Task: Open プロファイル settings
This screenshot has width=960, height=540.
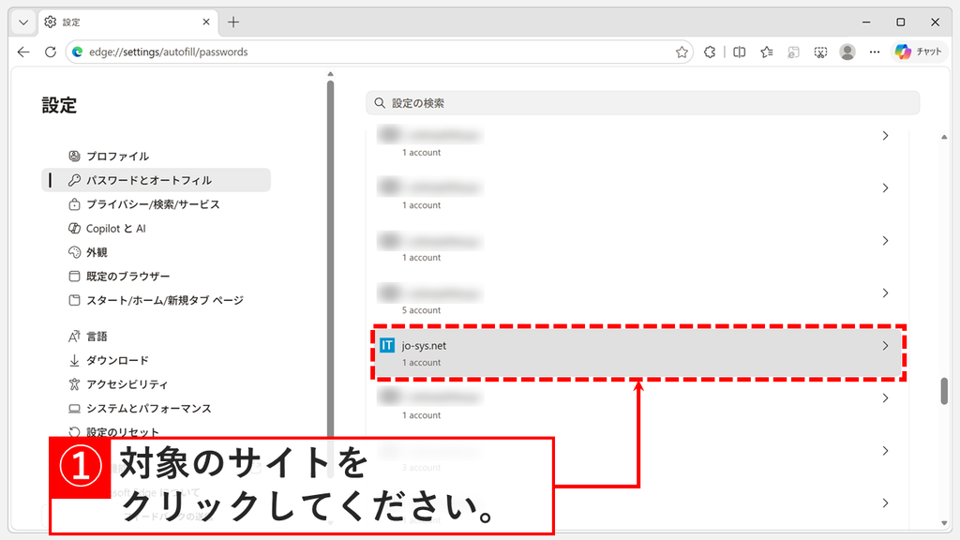Action: [157, 157]
